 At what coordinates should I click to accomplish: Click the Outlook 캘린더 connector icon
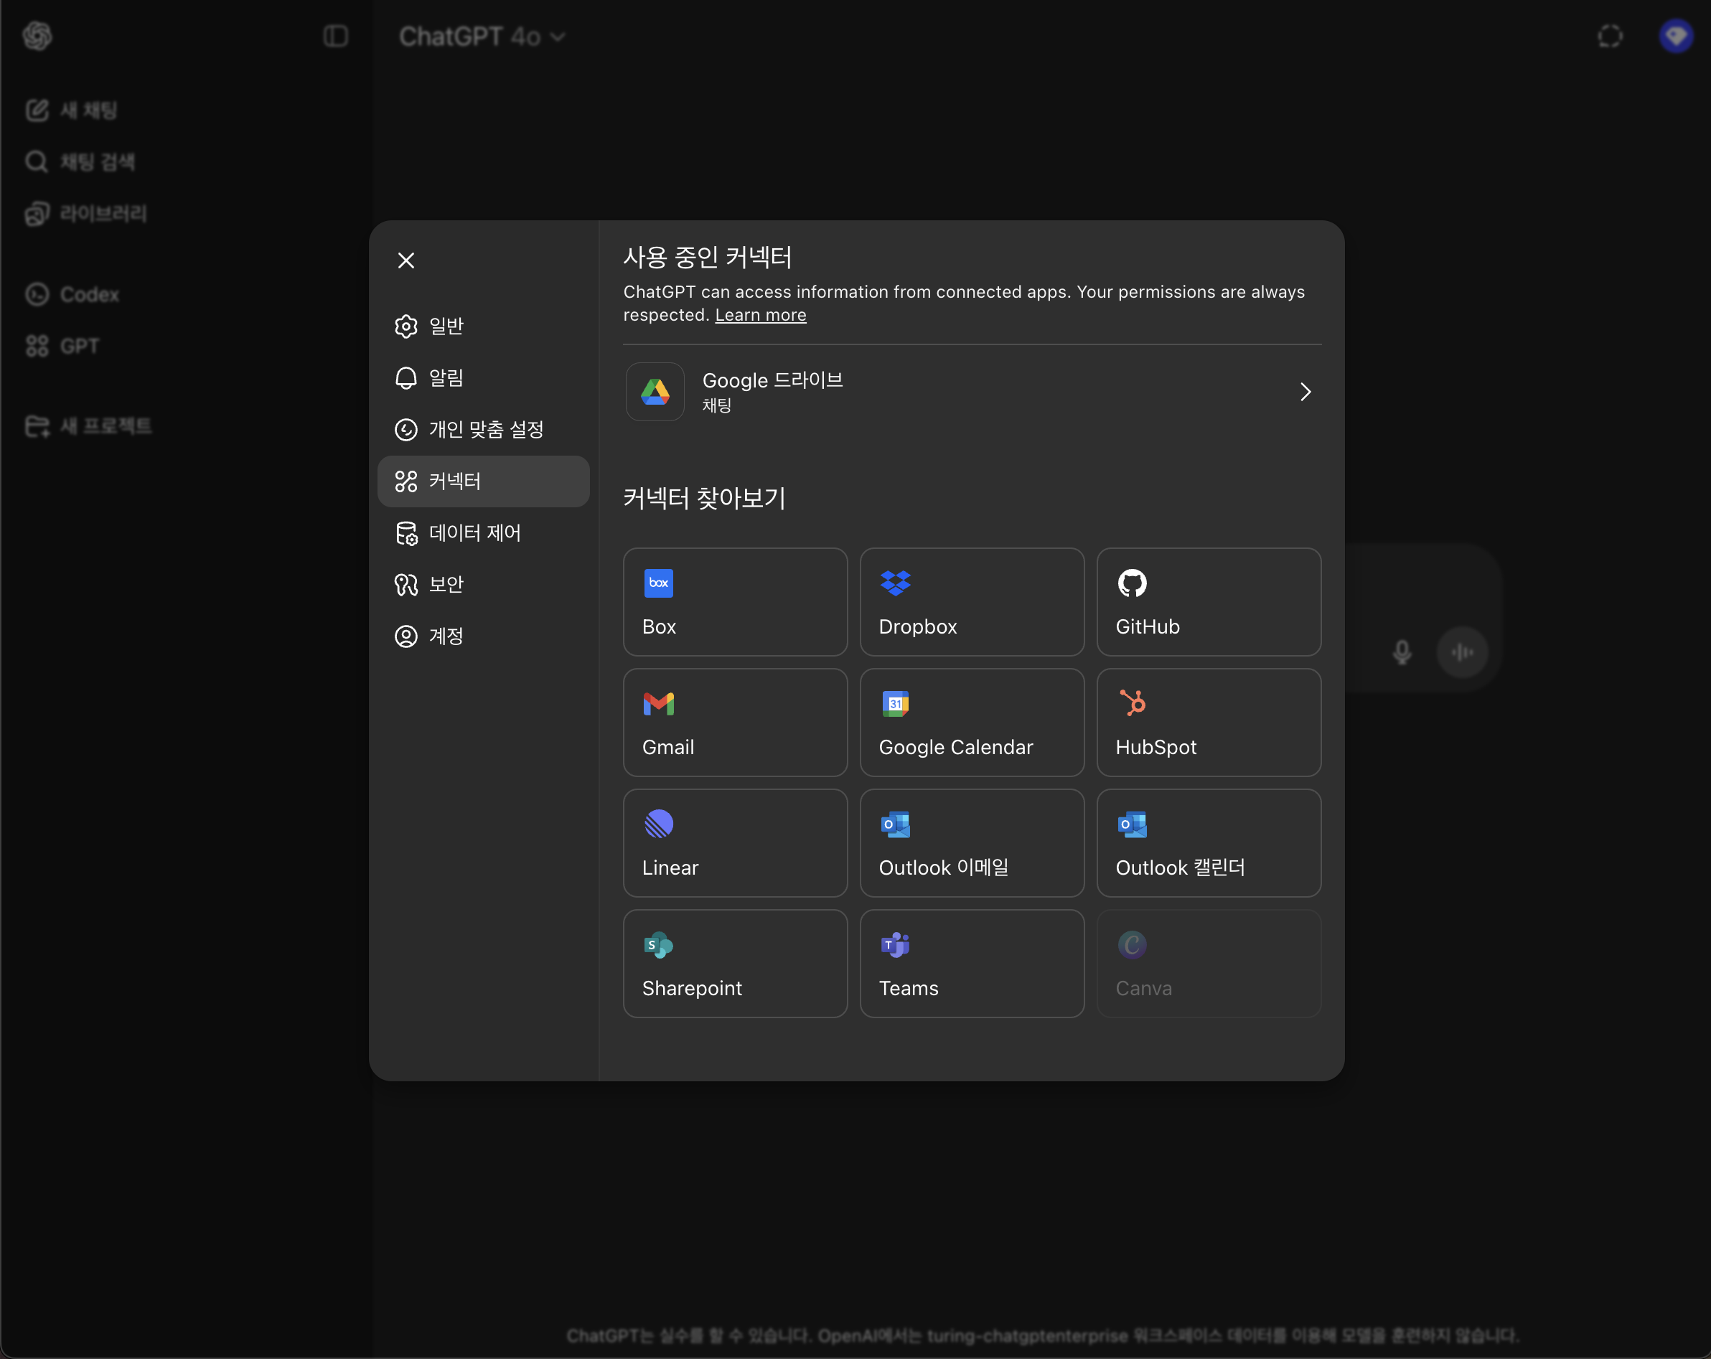pyautogui.click(x=1132, y=824)
